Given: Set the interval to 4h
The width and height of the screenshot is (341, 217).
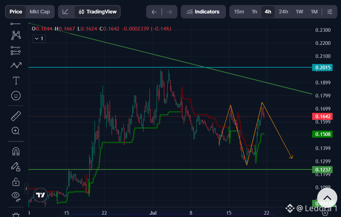Looking at the screenshot, I should tap(268, 12).
